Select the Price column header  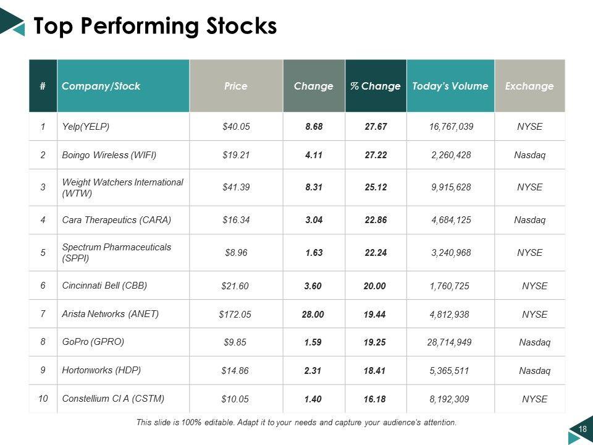235,87
